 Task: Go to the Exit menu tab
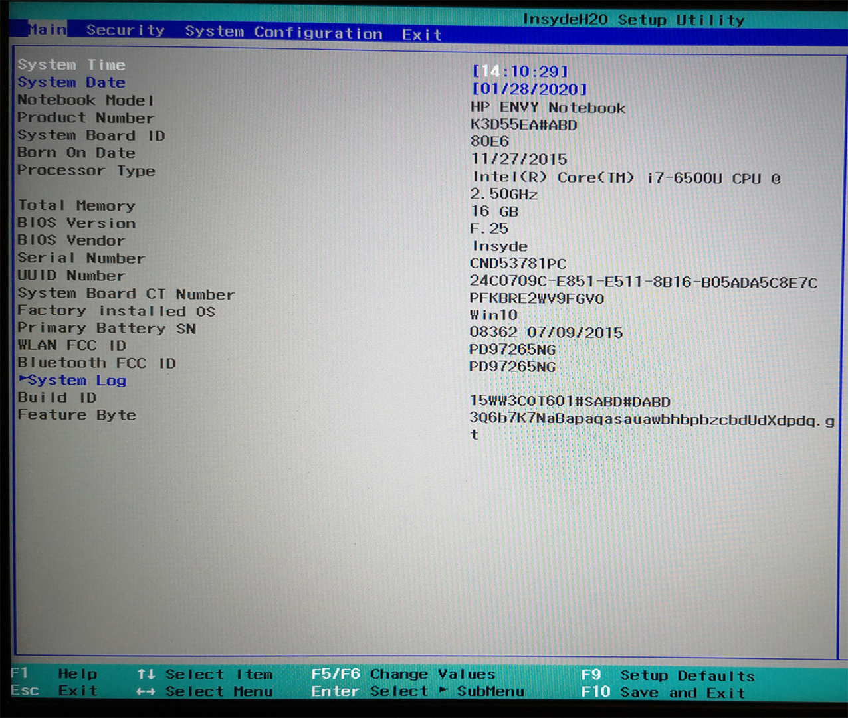pyautogui.click(x=421, y=35)
